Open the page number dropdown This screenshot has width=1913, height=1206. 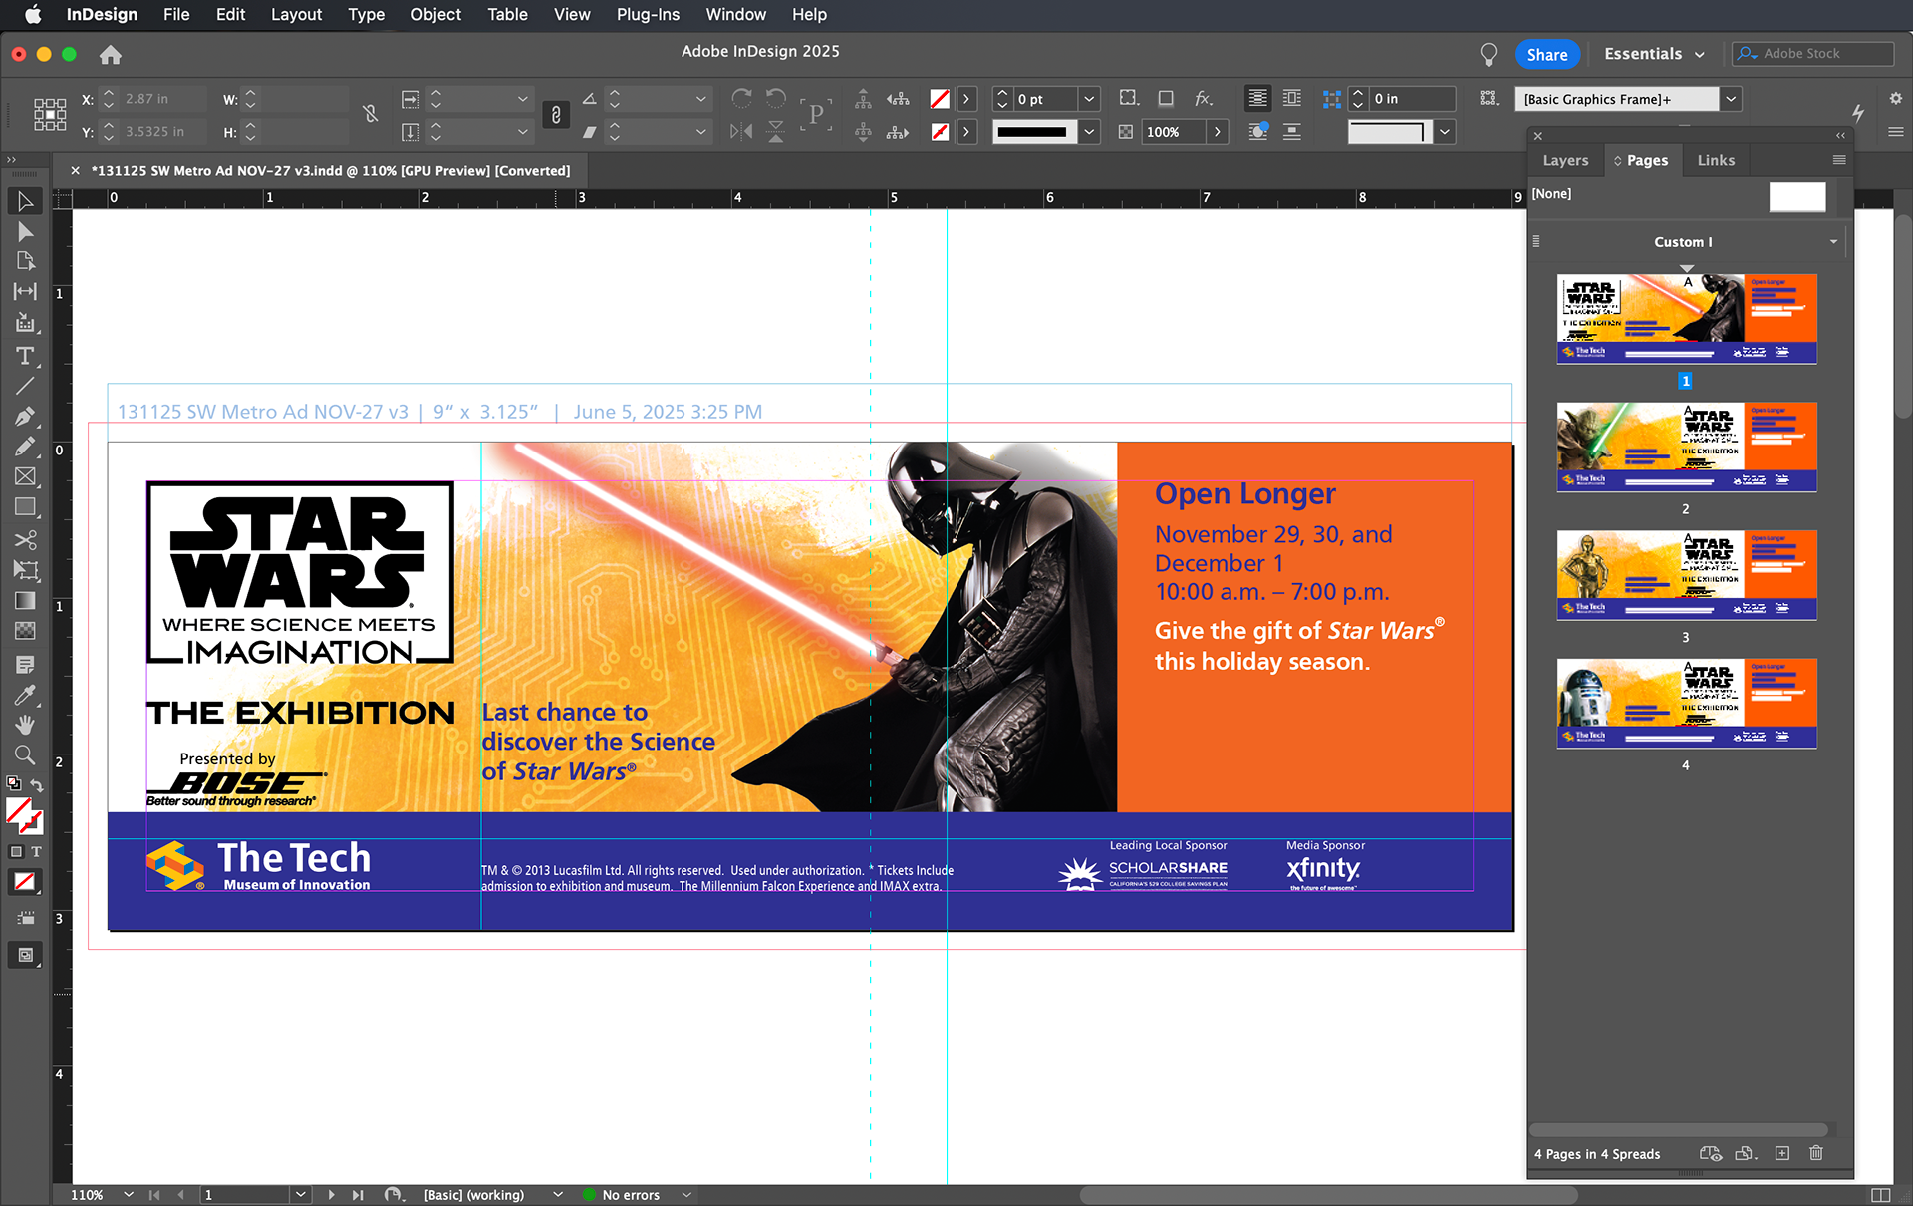point(300,1195)
